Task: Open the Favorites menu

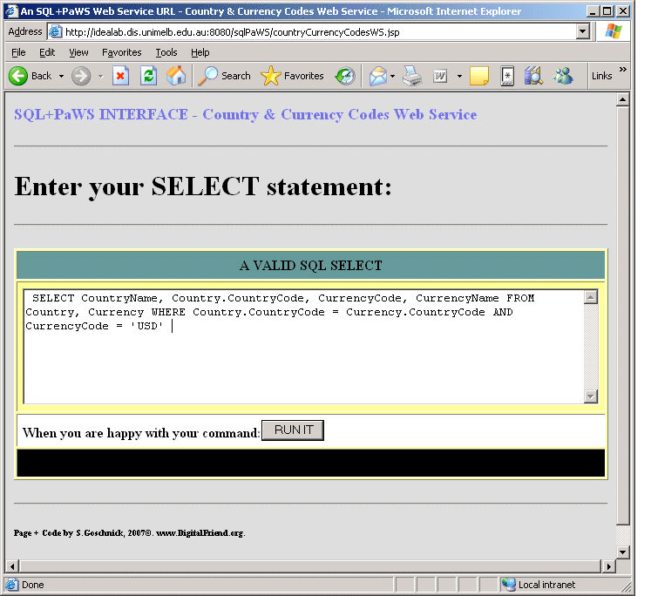Action: tap(122, 52)
